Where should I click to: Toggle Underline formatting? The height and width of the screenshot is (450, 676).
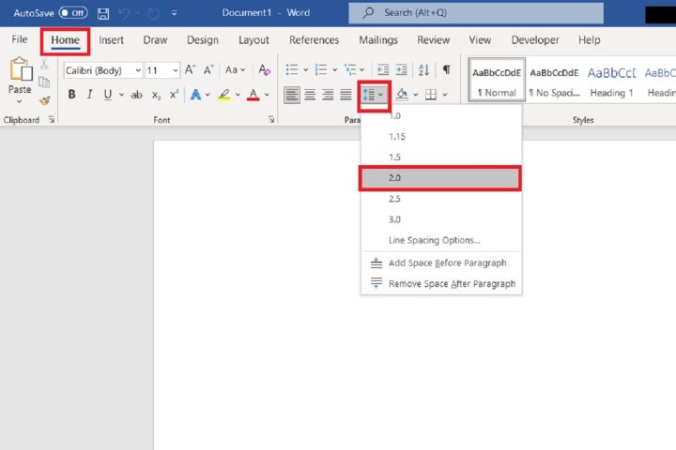(108, 95)
